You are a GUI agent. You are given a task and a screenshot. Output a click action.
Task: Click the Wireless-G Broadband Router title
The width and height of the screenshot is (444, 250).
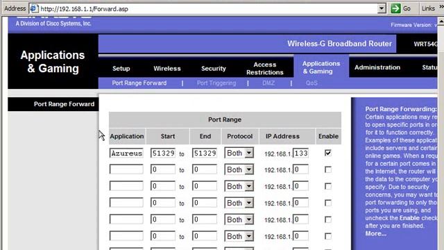pyautogui.click(x=339, y=44)
